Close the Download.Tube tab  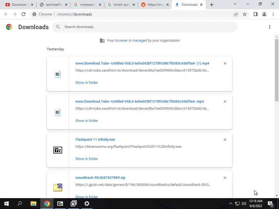(32, 5)
